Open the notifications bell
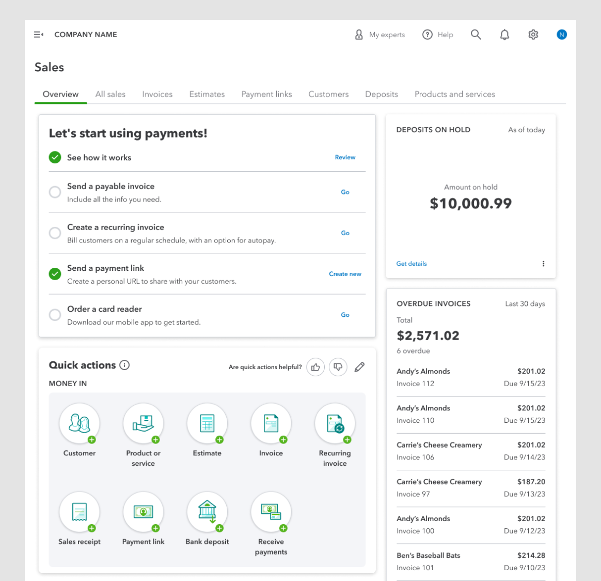This screenshot has height=581, width=601. point(504,35)
